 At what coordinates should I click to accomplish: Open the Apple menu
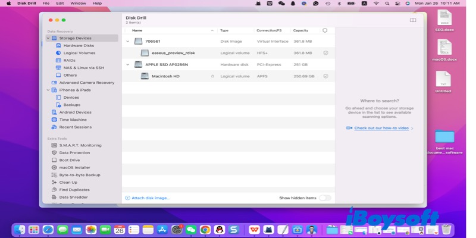tap(8, 3)
